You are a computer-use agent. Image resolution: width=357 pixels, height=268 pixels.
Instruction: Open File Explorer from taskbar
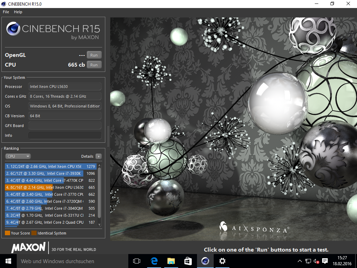(x=171, y=261)
